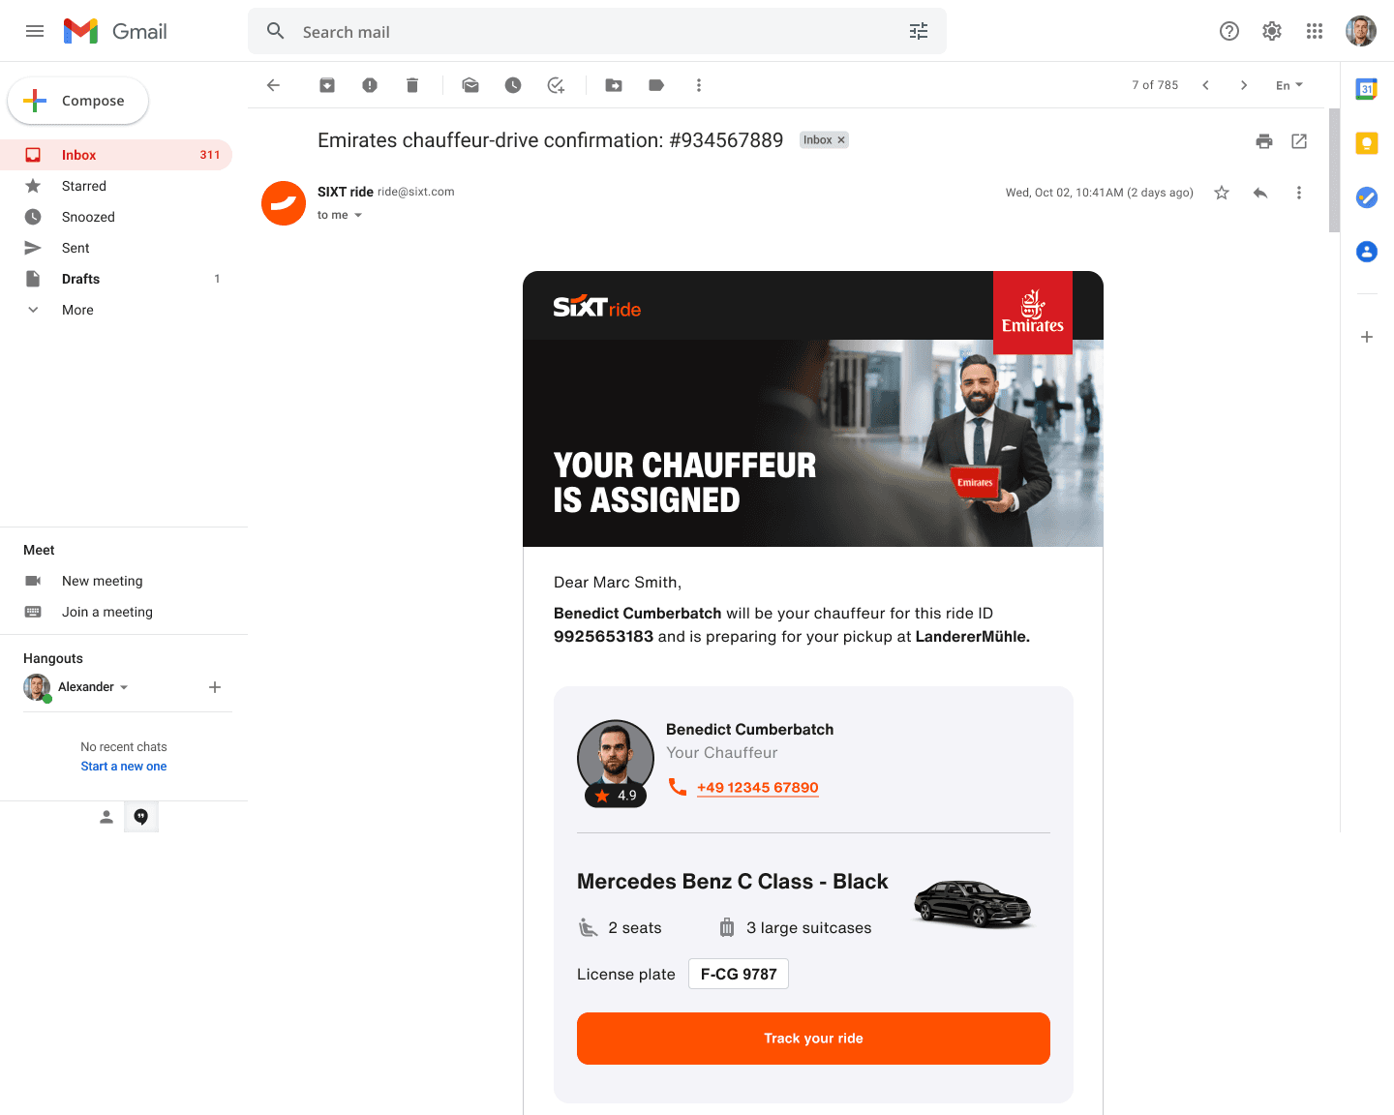Call the chauffeur phone number link

coord(757,788)
